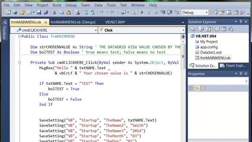Click the Save All icon

pyautogui.click(x=46, y=12)
